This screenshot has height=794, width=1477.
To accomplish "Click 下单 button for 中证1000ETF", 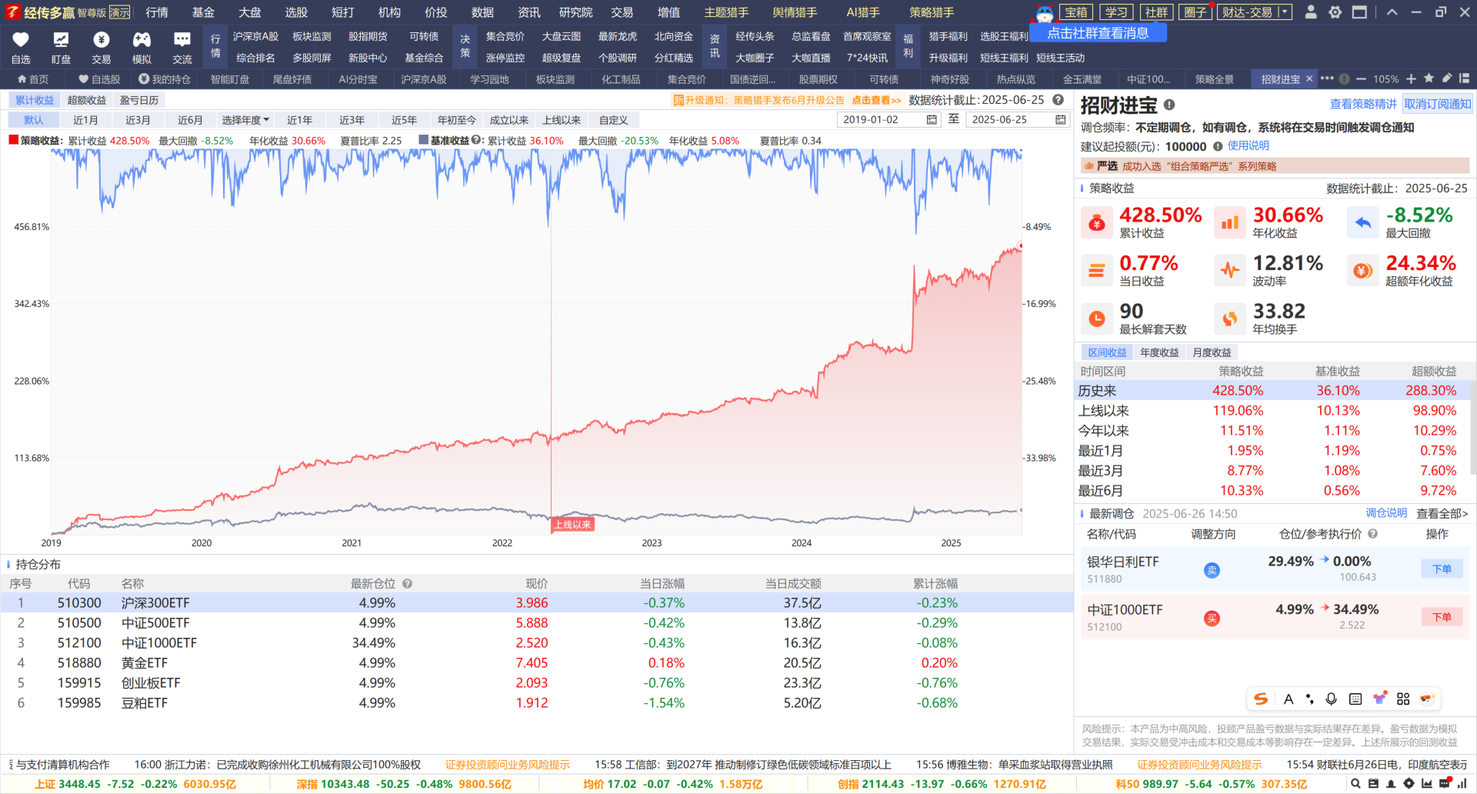I will pos(1442,616).
